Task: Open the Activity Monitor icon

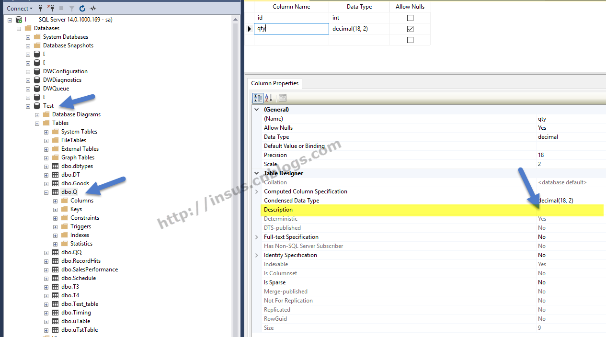Action: click(93, 8)
